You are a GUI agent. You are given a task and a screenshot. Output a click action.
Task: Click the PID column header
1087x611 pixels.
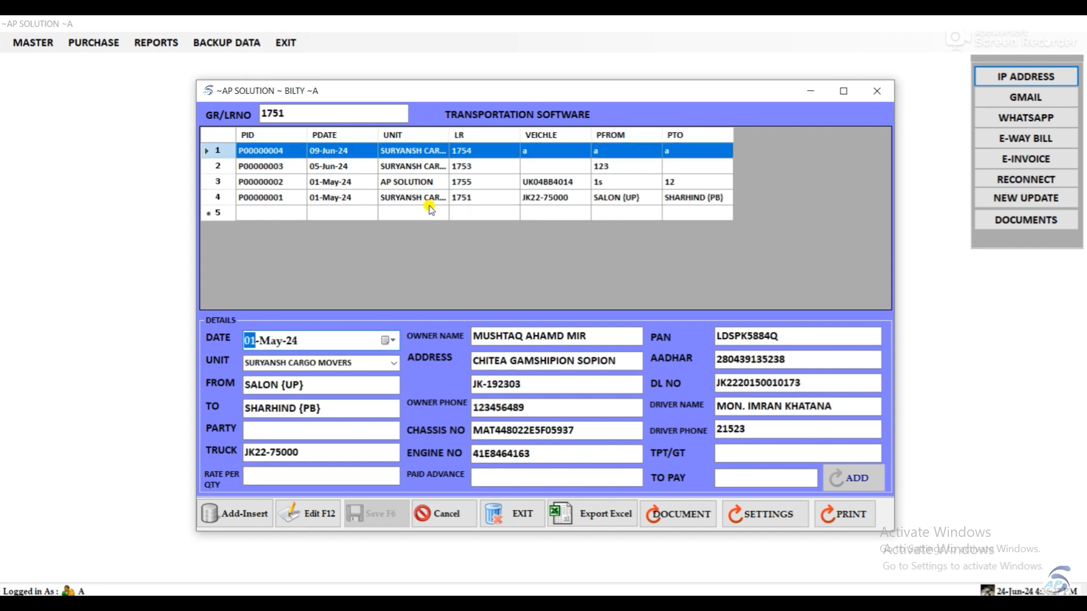point(271,135)
